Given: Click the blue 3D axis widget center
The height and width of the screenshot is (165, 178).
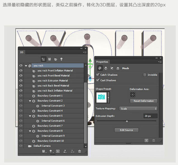Looking at the screenshot, I should coord(90,78).
